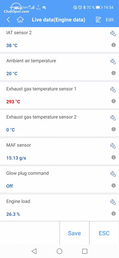Image resolution: width=119 pixels, height=258 pixels.
Task: Tap the wrench icon for MAF sensor
Action: click(113, 146)
